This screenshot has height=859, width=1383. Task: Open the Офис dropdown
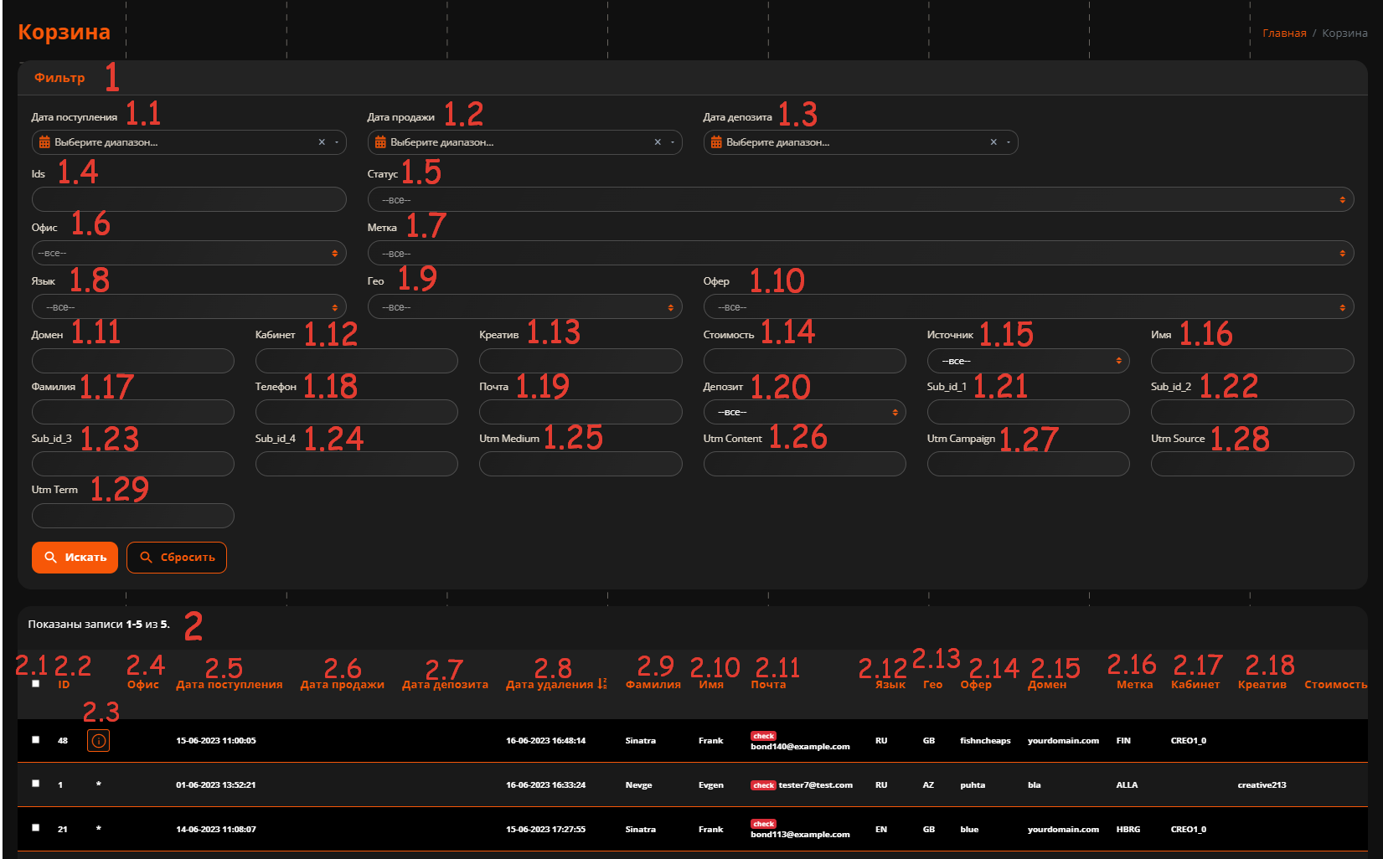(188, 253)
